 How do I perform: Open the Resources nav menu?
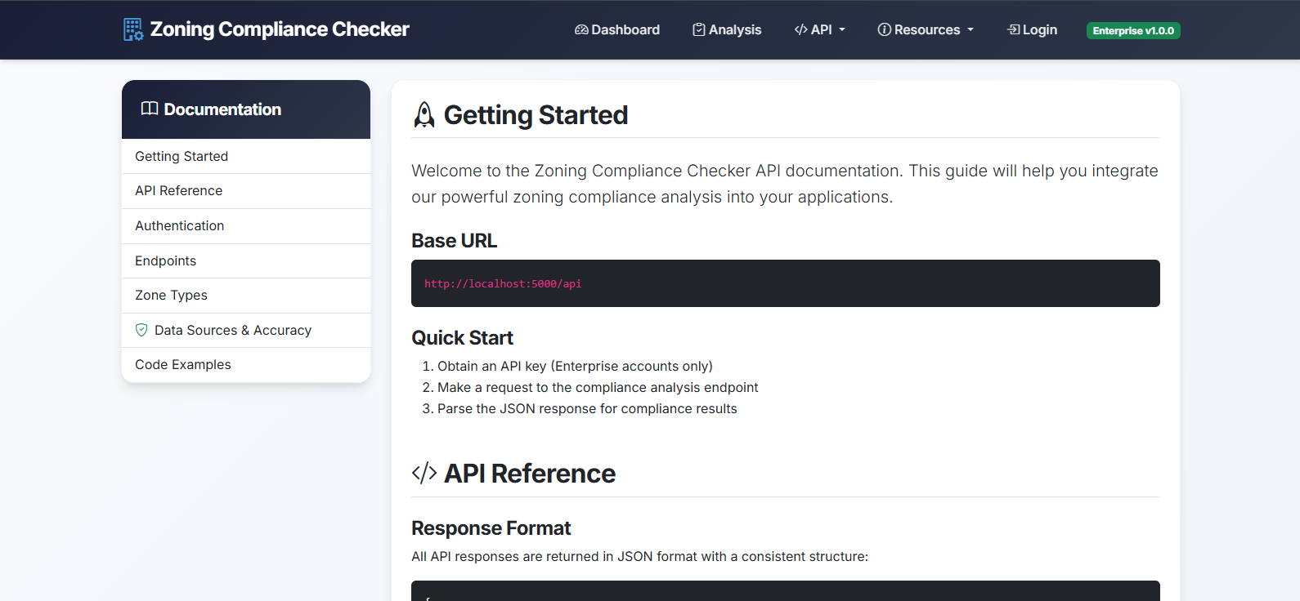click(x=926, y=29)
